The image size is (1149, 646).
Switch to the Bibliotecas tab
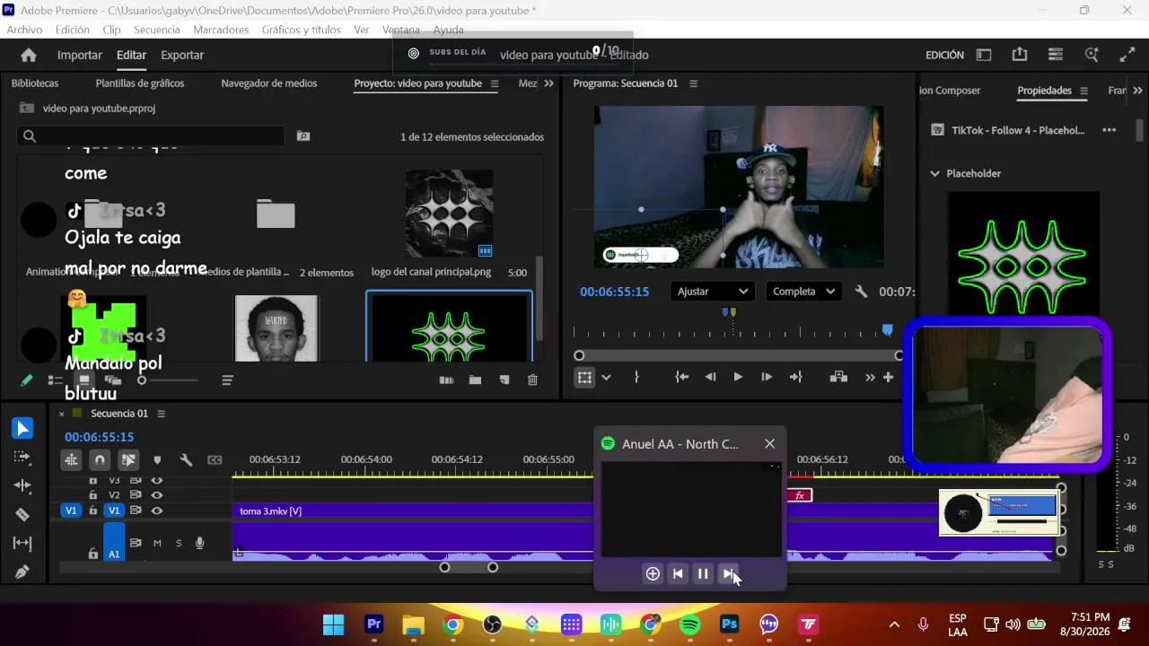[35, 83]
